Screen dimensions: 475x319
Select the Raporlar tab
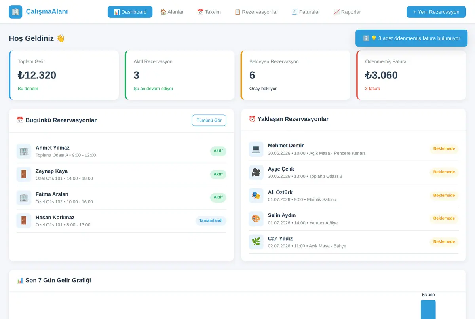[x=347, y=12]
